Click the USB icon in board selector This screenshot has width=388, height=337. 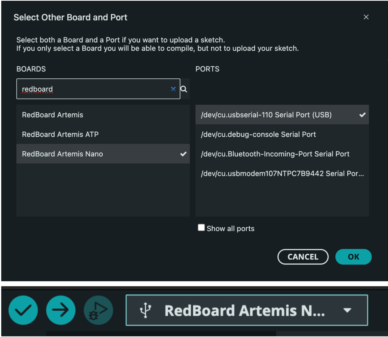click(x=145, y=310)
